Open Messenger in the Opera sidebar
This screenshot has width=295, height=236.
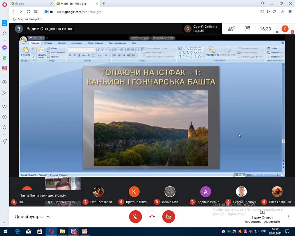point(5,48)
